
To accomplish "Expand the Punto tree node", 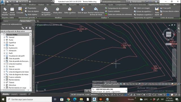I will point(4,40).
